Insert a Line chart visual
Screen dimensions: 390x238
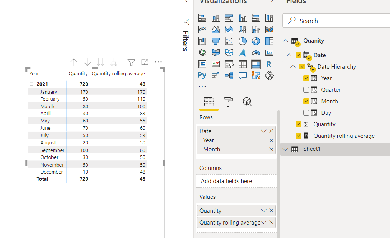point(202,30)
